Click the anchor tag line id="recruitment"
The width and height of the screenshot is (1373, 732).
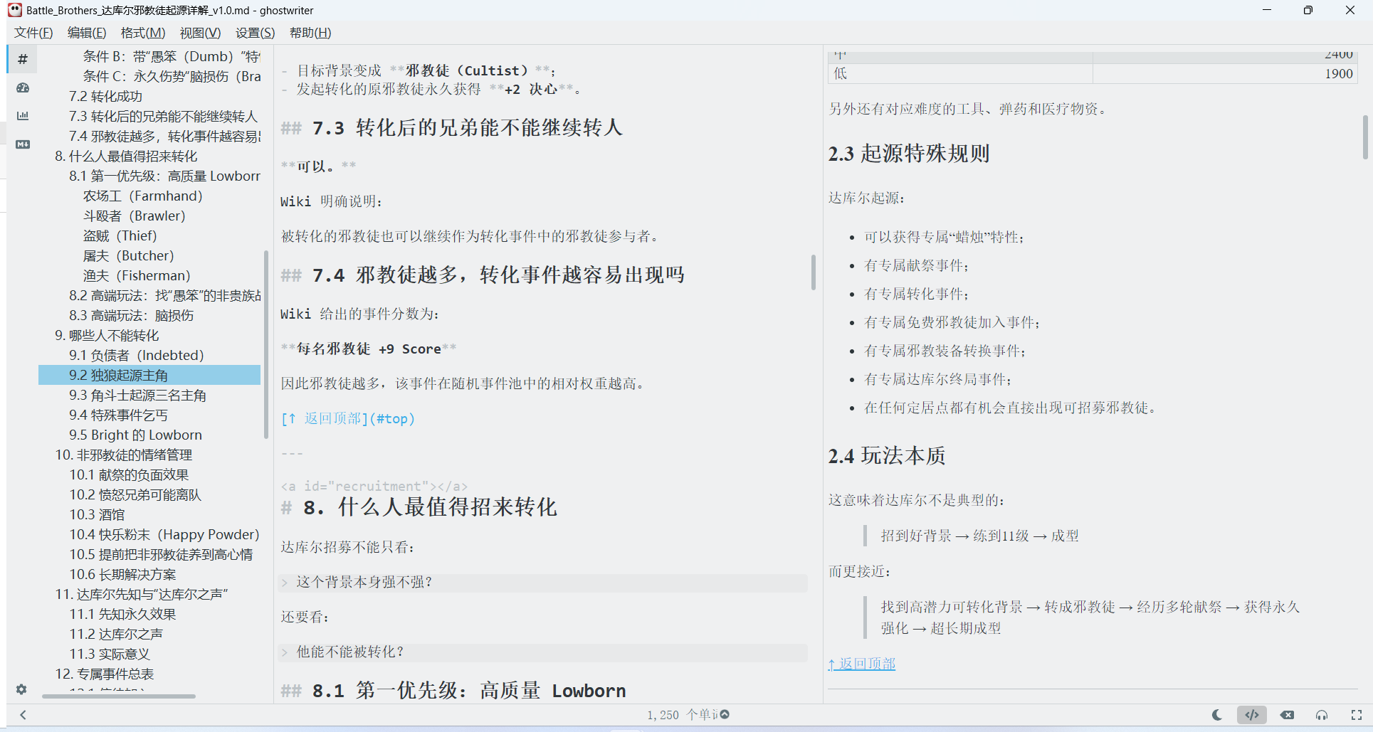point(374,487)
